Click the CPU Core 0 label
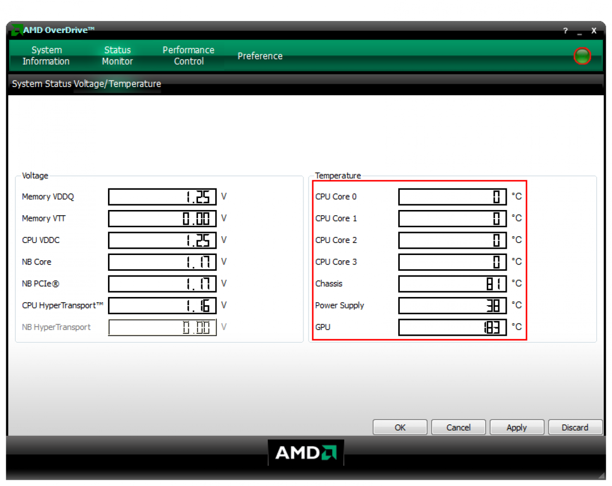The image size is (612, 486). click(336, 197)
